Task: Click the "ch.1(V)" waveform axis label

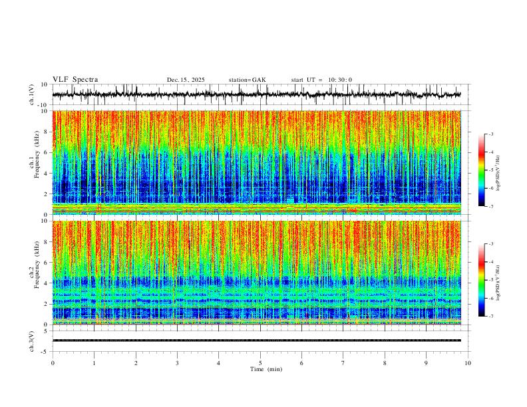Action: click(x=32, y=94)
